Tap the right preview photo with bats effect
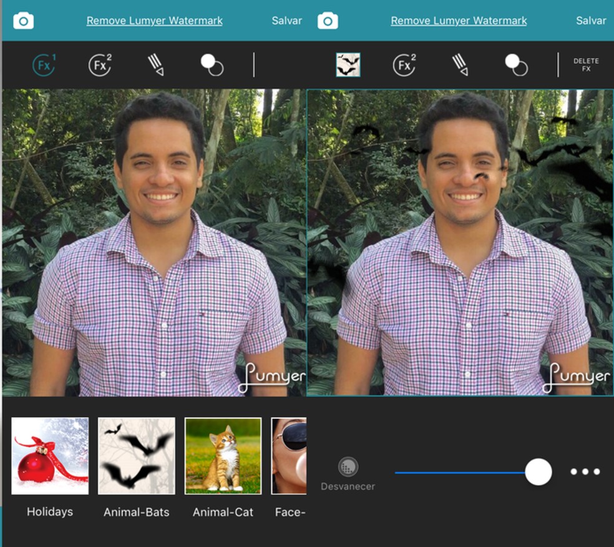 coord(460,242)
